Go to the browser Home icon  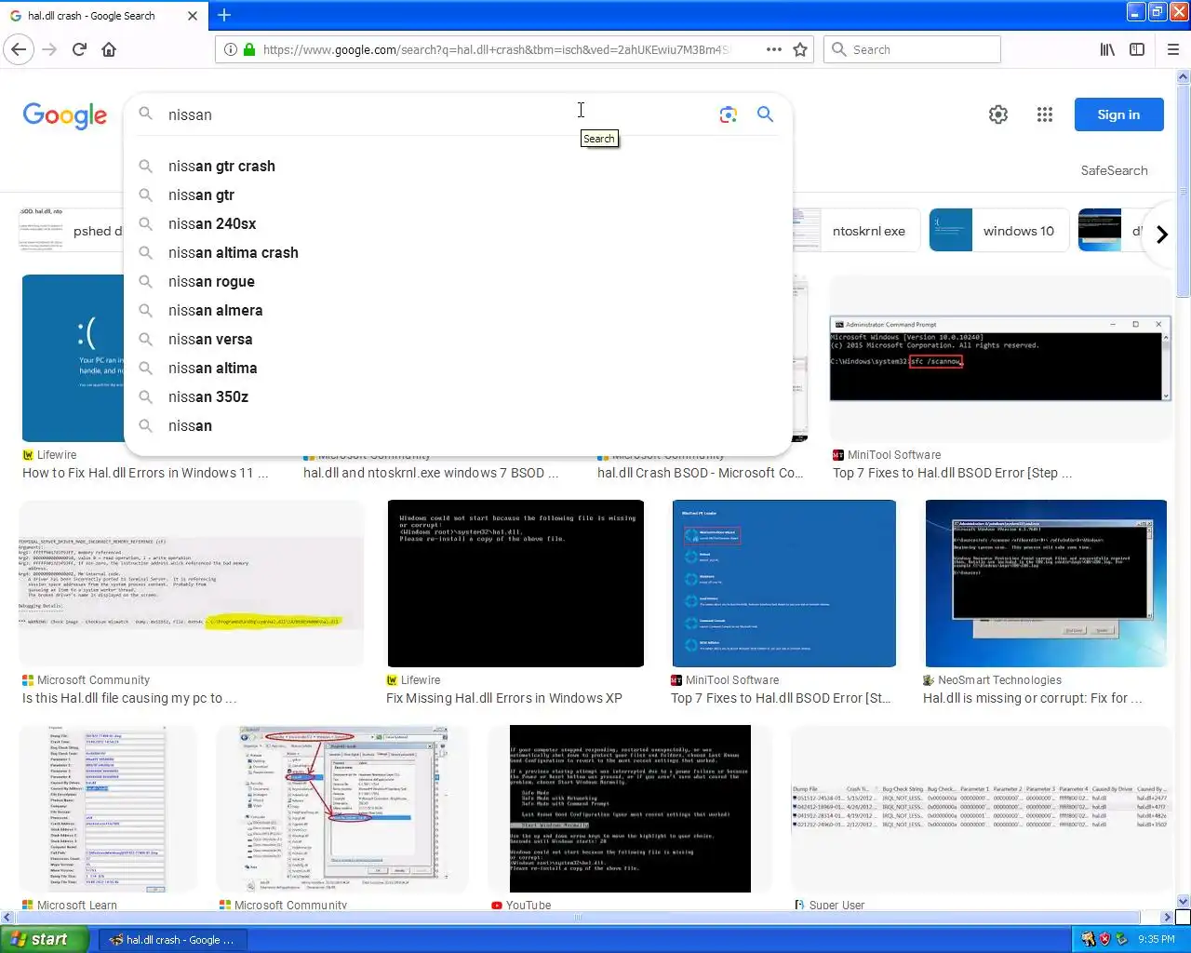(x=109, y=49)
